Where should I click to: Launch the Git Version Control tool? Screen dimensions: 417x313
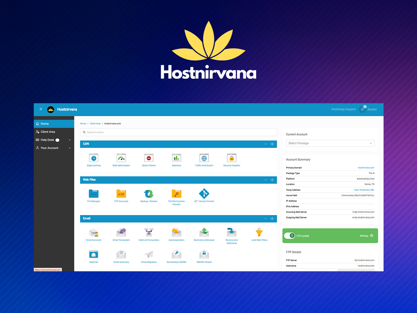pos(204,195)
